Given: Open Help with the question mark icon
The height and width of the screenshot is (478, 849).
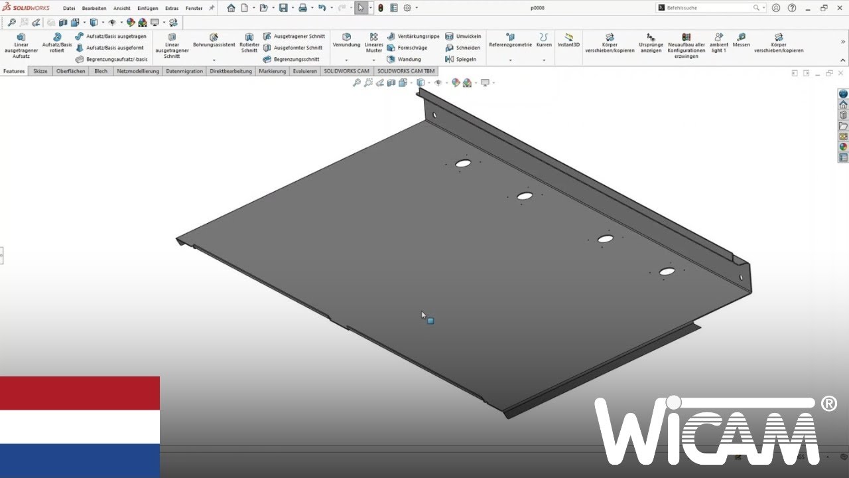Looking at the screenshot, I should (791, 8).
